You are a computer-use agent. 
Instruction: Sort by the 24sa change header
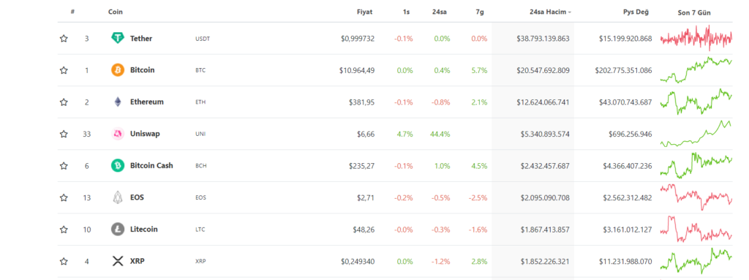(x=439, y=12)
